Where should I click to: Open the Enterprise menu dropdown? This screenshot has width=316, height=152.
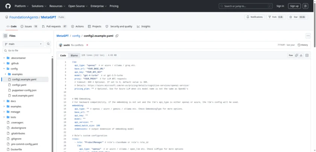(99, 6)
